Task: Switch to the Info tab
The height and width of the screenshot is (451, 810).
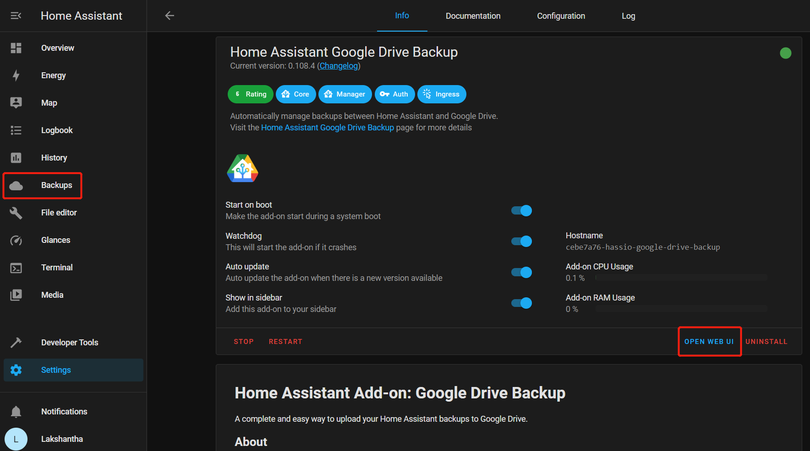Action: tap(402, 16)
